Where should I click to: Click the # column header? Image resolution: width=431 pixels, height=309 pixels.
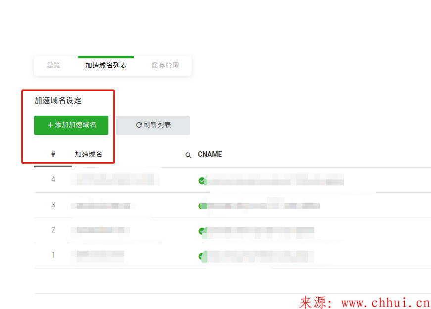pos(53,154)
